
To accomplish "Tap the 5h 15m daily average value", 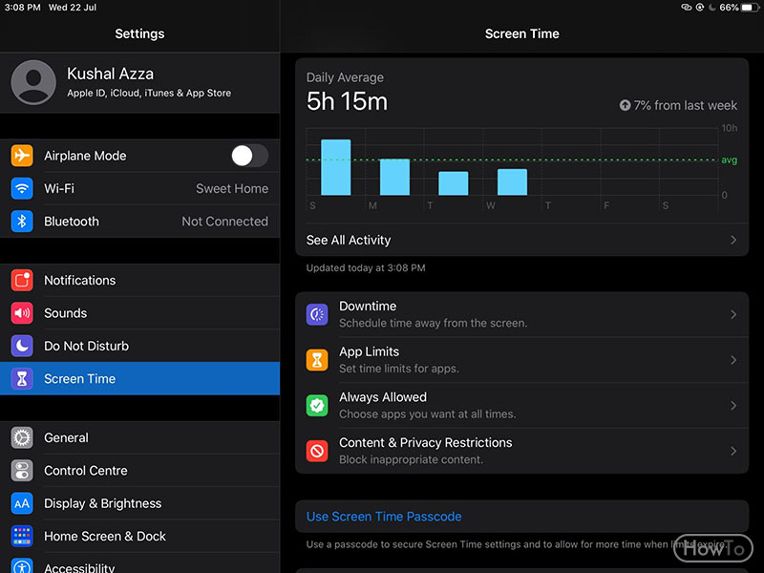I will (347, 102).
